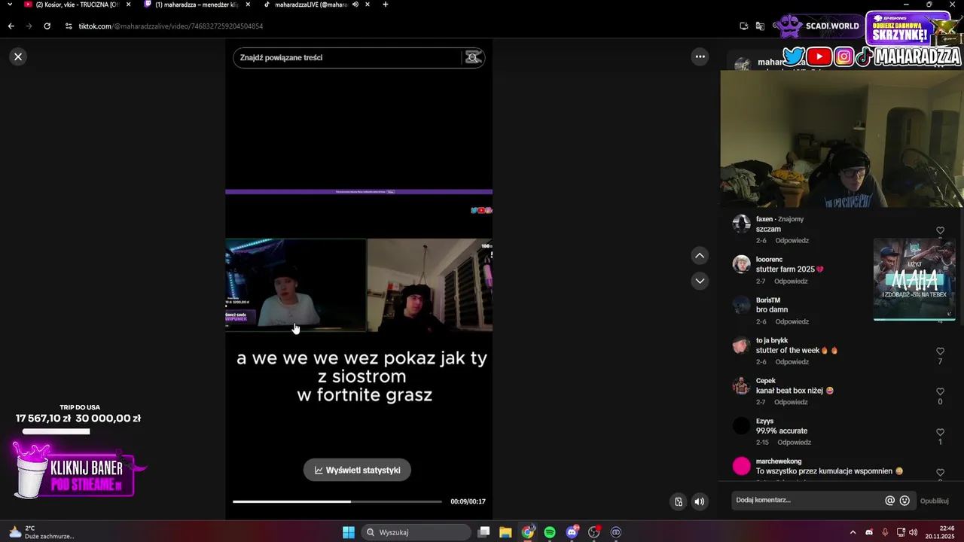Reply to BorisTM's 'bro damn' comment

(x=792, y=321)
